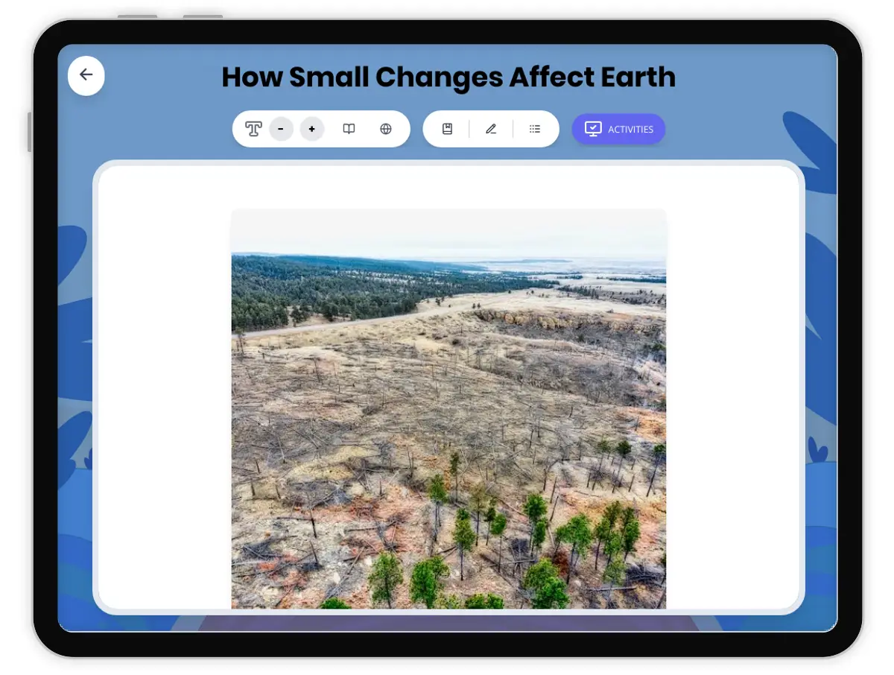Click the monitor checkmark icon in Activities

coord(592,129)
